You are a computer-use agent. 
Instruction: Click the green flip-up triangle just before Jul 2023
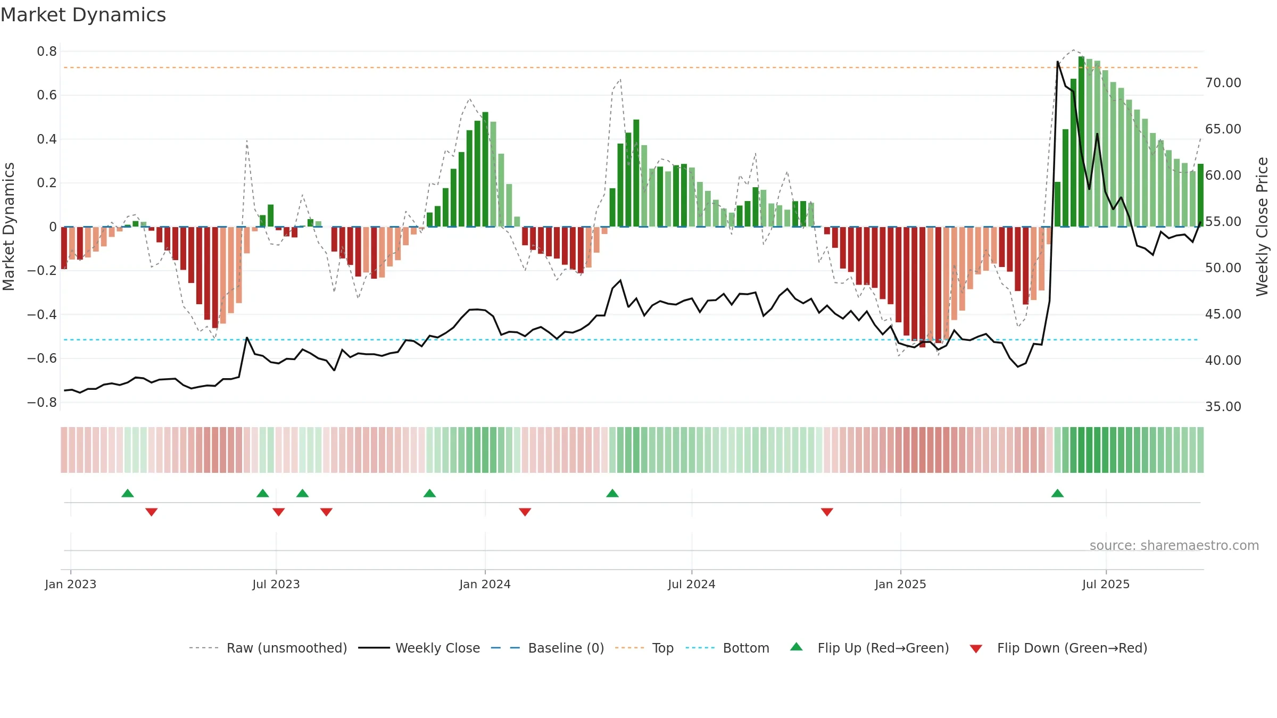(262, 494)
